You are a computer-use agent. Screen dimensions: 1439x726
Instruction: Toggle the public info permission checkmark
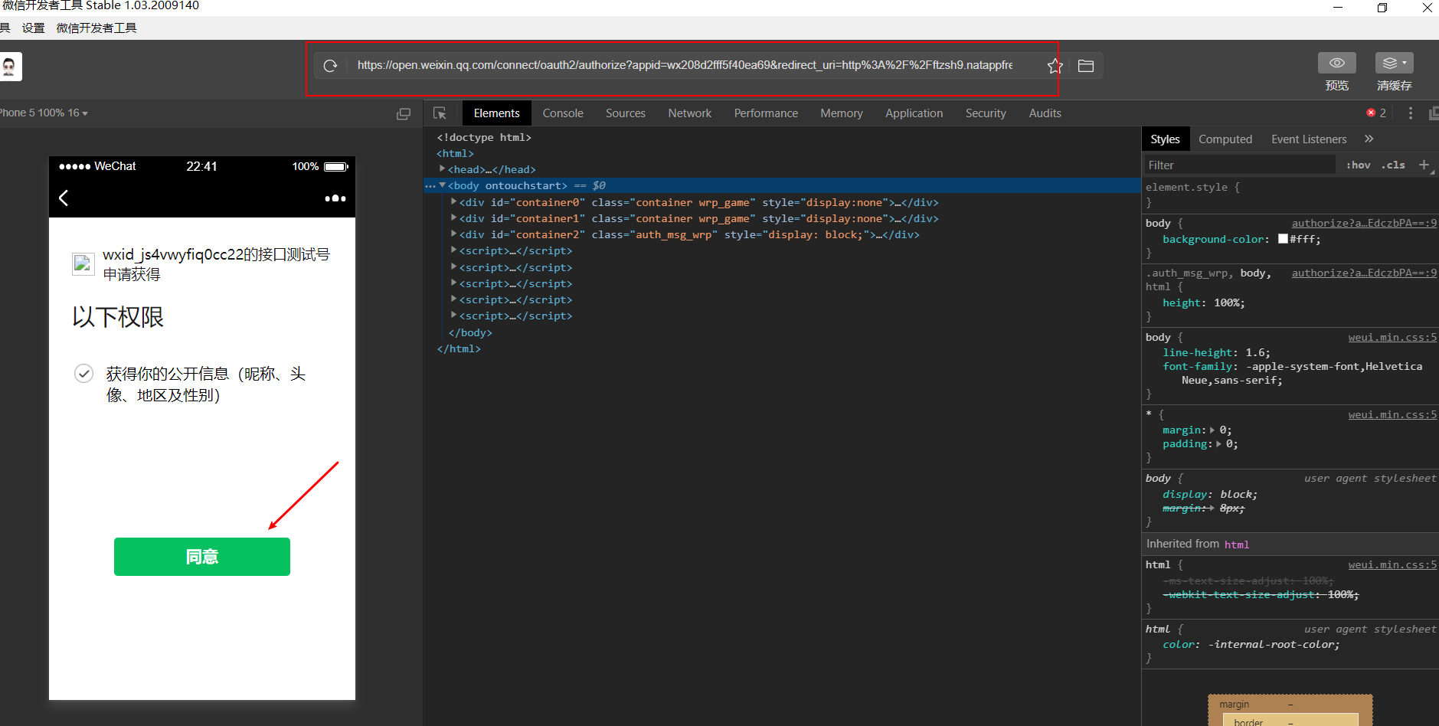coord(83,374)
